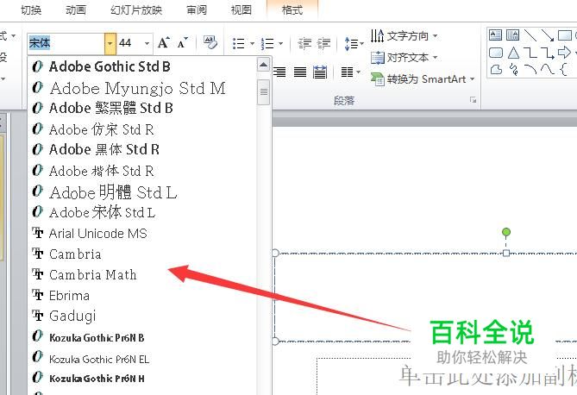This screenshot has width=577, height=395.
Task: Click the font list scrollbar thumb
Action: [263, 92]
